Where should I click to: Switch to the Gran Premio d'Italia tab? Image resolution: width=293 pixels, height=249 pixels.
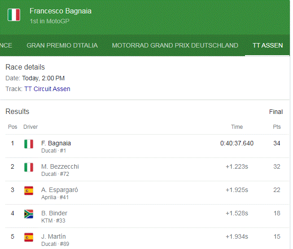(62, 45)
